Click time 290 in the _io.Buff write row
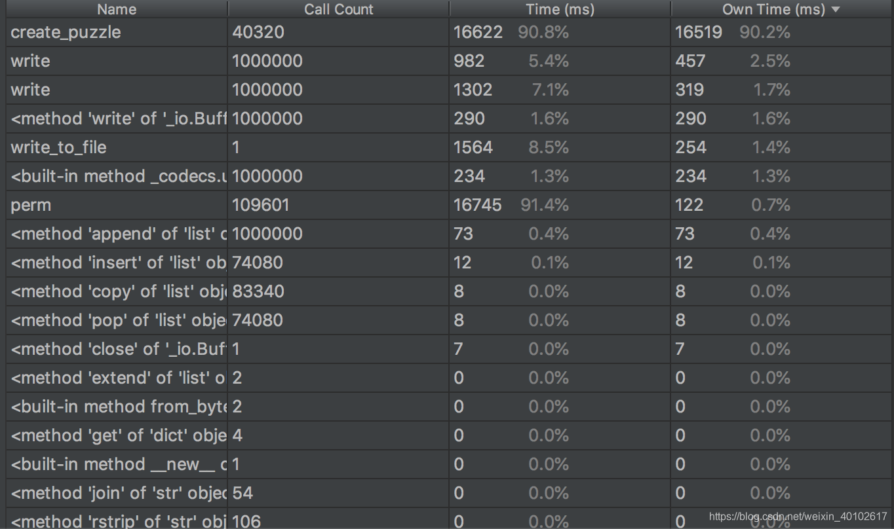 (469, 119)
